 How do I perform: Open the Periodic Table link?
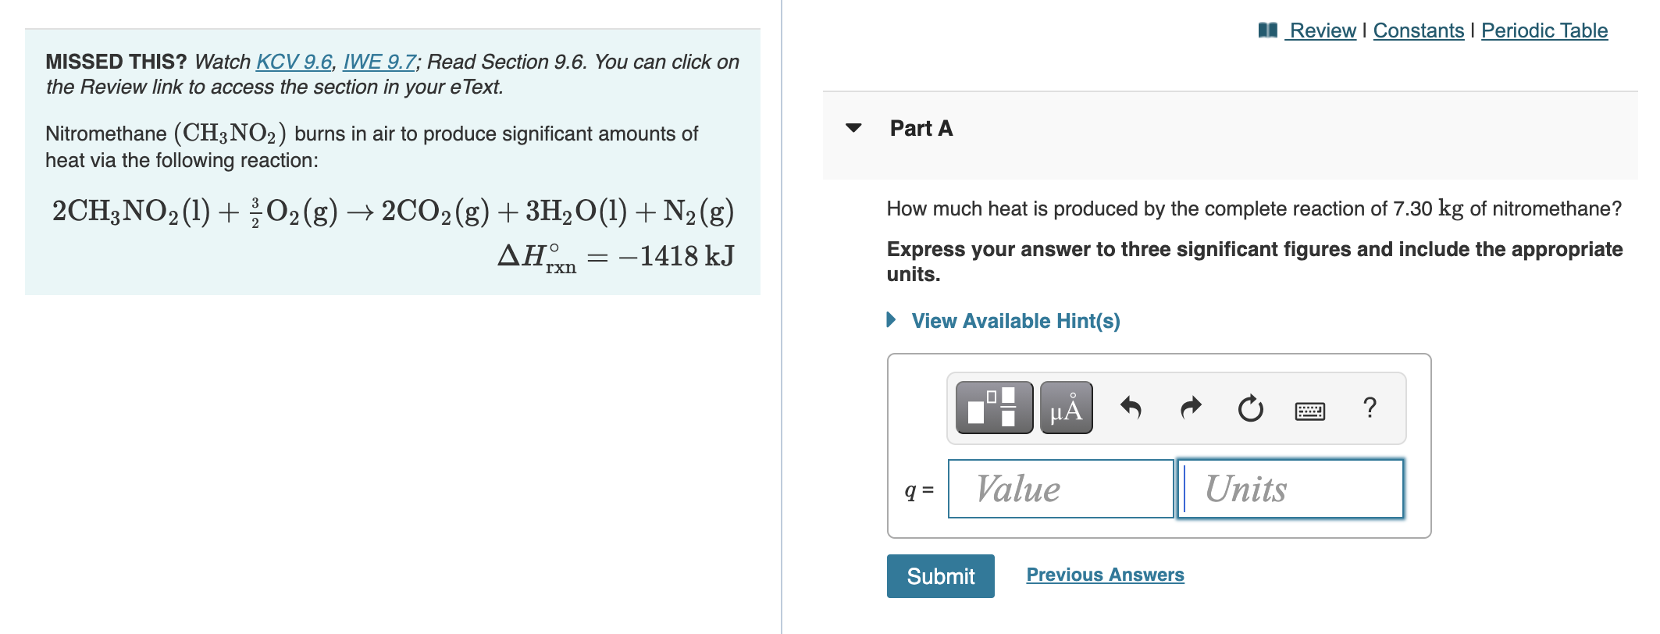pyautogui.click(x=1545, y=31)
